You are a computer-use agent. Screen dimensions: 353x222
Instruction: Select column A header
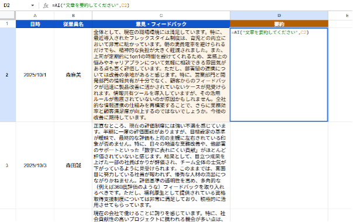[x=35, y=16]
